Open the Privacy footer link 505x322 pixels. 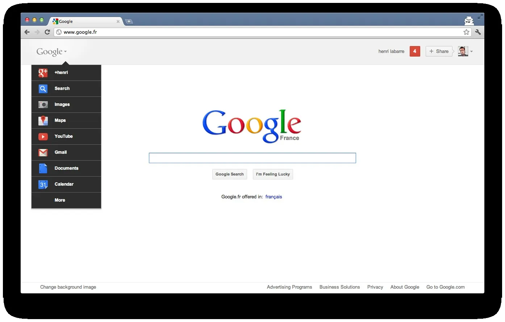click(x=375, y=287)
